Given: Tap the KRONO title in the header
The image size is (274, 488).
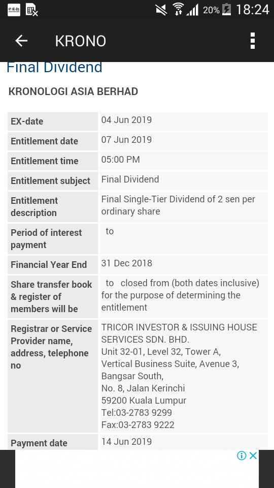Looking at the screenshot, I should coord(81,41).
